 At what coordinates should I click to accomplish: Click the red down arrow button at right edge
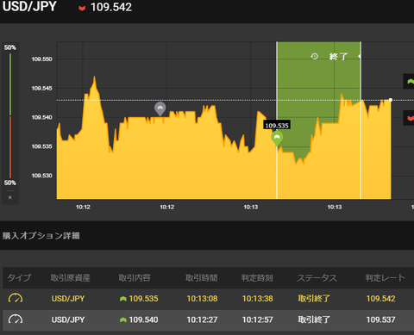point(409,118)
